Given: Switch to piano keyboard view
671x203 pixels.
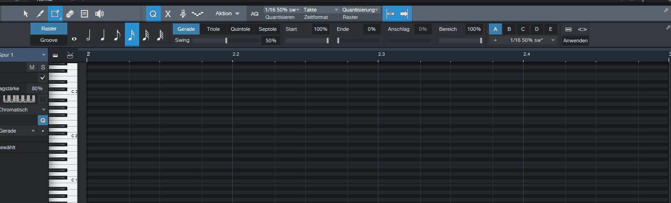Looking at the screenshot, I should pyautogui.click(x=56, y=55).
